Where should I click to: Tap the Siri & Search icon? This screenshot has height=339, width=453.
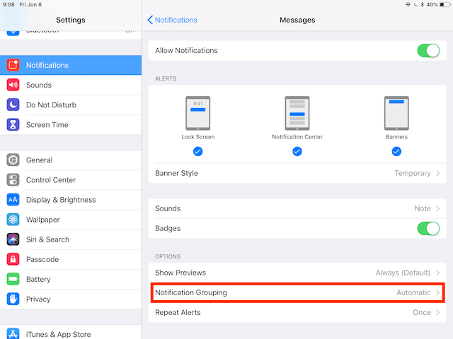coord(13,239)
